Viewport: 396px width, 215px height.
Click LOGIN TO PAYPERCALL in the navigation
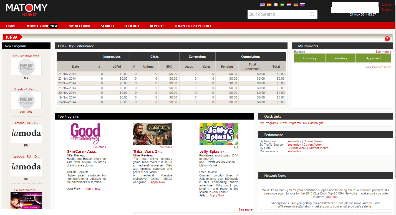pyautogui.click(x=193, y=26)
